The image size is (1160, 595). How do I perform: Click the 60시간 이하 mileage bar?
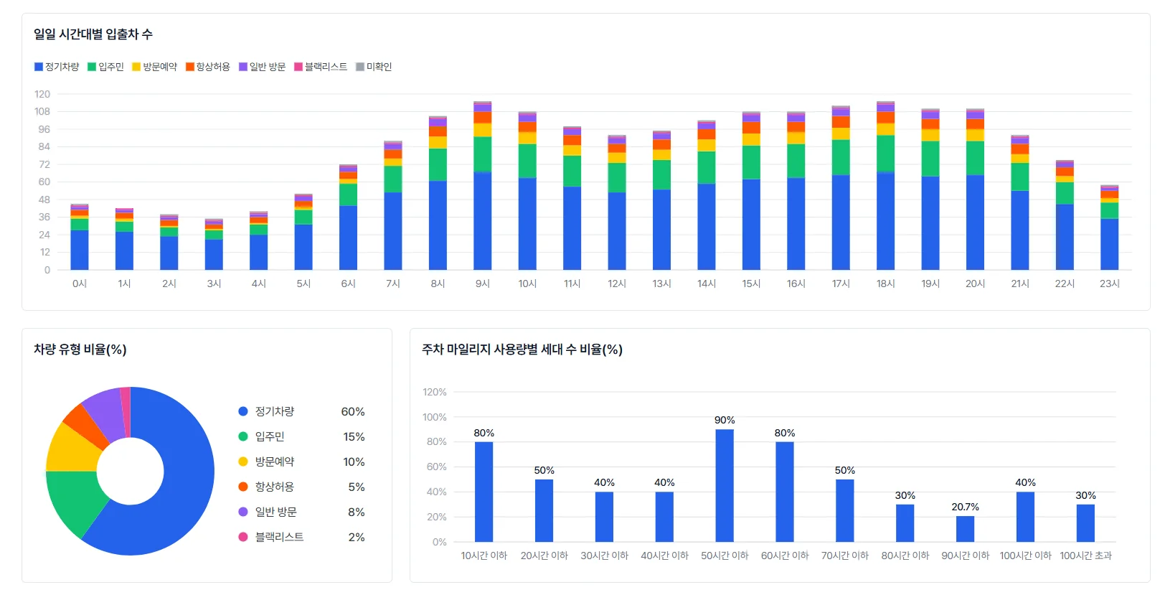(x=785, y=492)
